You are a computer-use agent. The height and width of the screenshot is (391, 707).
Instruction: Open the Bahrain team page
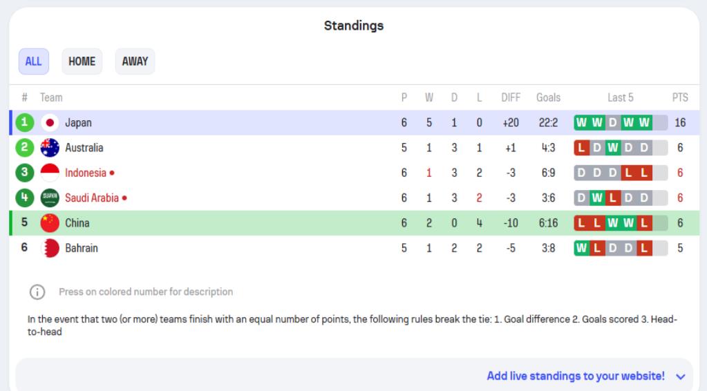point(82,248)
